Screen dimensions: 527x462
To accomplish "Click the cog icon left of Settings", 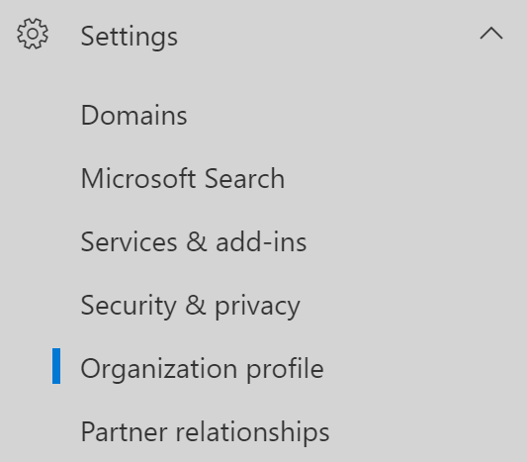I will [x=33, y=34].
